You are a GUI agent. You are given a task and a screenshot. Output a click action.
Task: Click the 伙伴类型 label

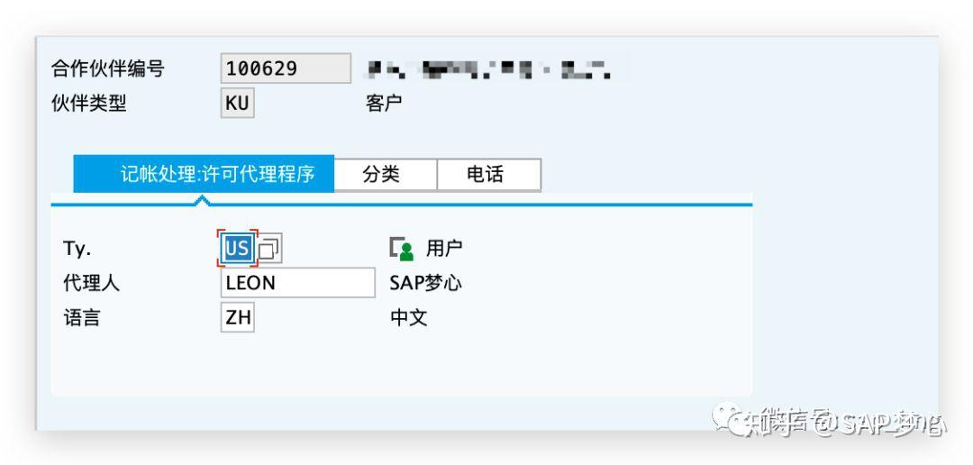tap(88, 103)
